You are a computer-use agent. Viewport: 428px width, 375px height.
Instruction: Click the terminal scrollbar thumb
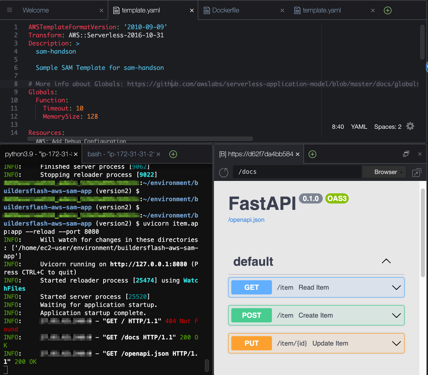207,365
